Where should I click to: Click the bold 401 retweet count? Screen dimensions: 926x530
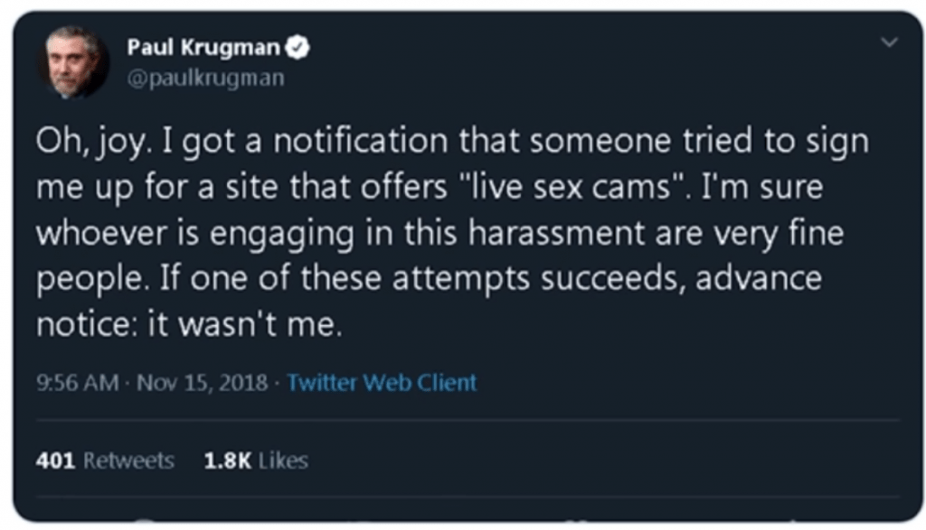[x=55, y=460]
